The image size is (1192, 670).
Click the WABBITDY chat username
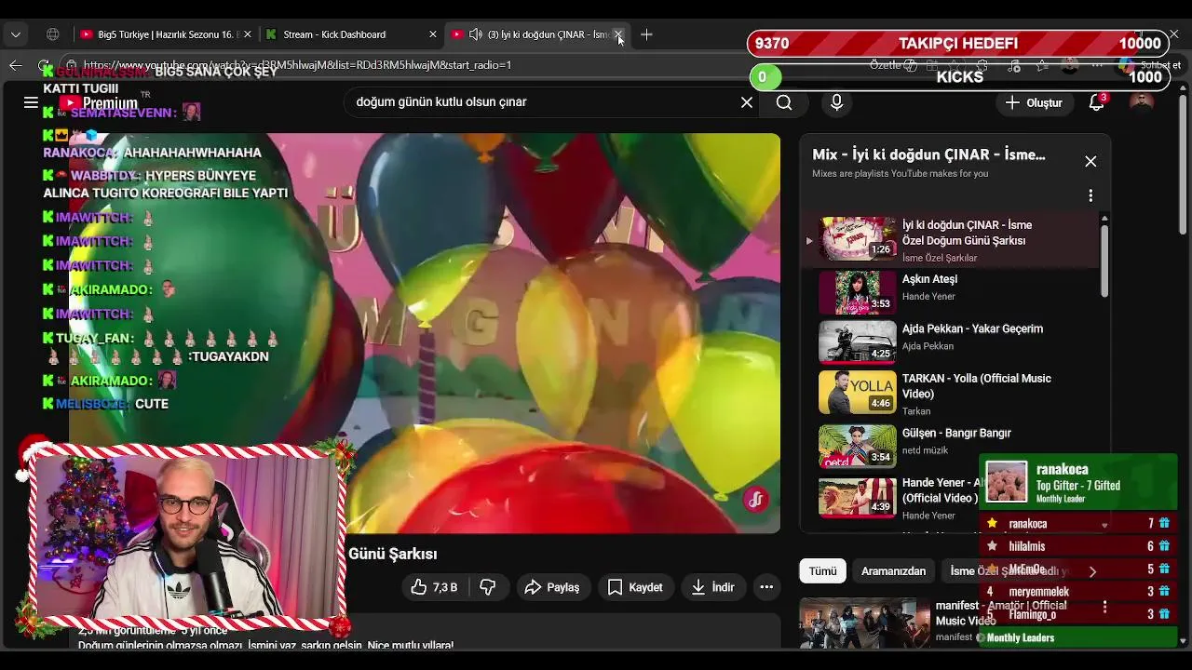(x=104, y=176)
